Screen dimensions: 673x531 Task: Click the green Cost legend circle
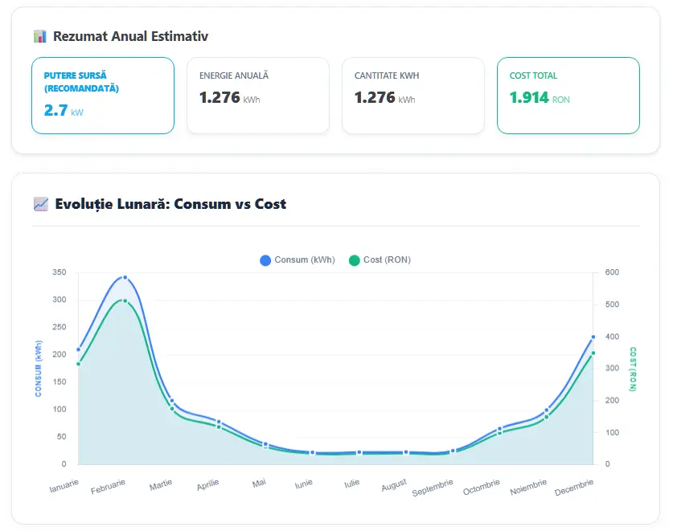(x=354, y=260)
